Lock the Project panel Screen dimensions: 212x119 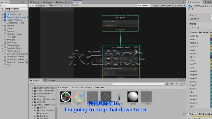[181, 80]
